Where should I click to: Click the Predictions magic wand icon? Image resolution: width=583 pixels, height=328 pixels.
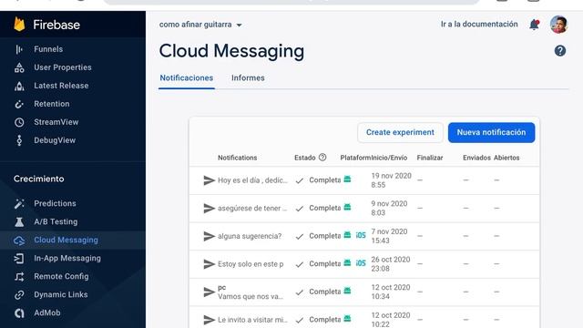pos(19,203)
